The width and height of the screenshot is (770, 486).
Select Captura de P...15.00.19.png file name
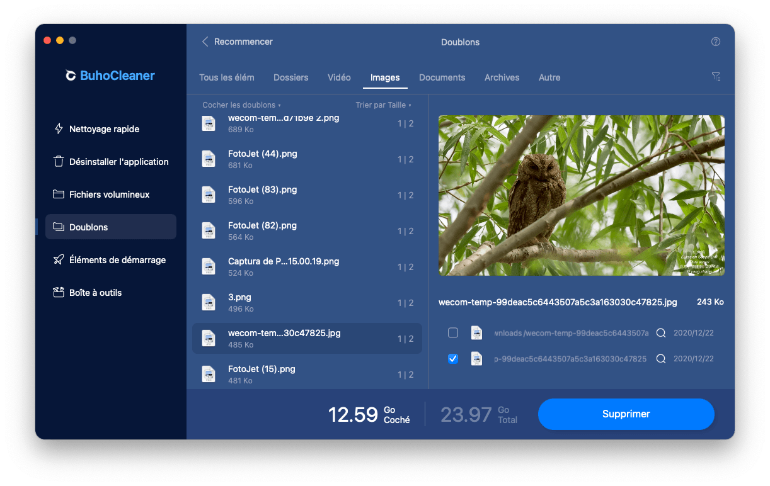click(x=284, y=261)
